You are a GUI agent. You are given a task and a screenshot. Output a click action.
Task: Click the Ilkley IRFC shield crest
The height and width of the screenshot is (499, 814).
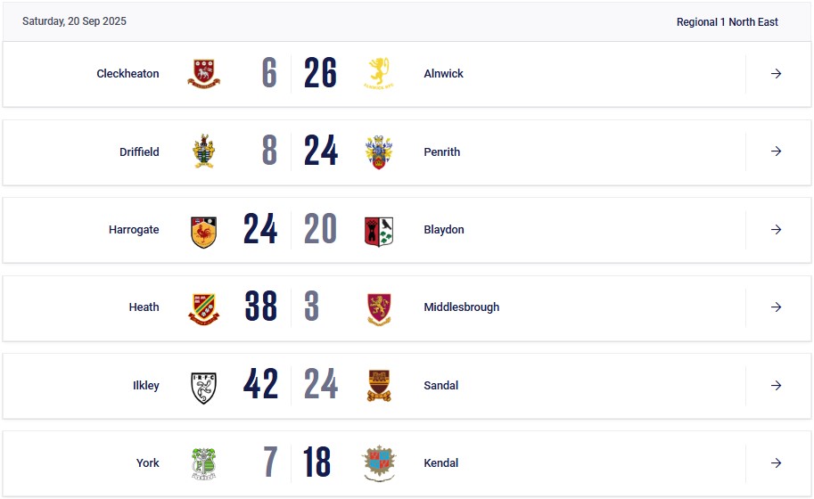pos(203,388)
